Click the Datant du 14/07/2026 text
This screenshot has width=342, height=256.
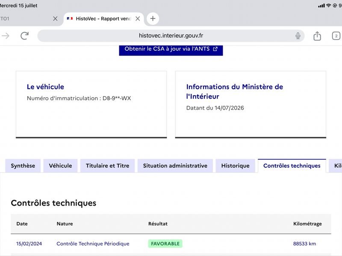click(215, 108)
